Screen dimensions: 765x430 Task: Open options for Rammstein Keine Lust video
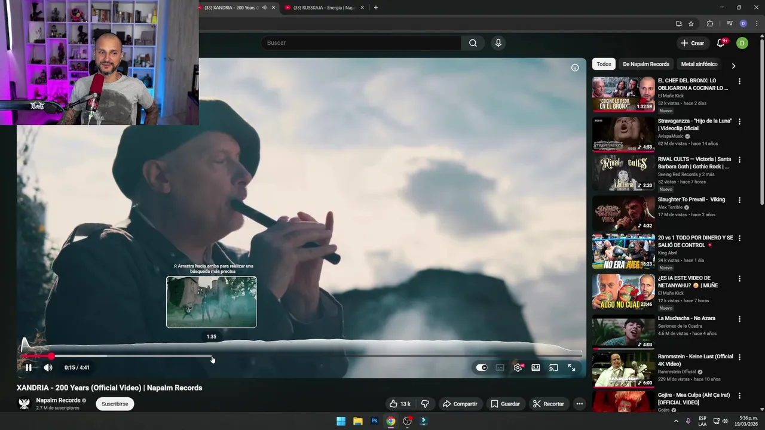(x=739, y=357)
